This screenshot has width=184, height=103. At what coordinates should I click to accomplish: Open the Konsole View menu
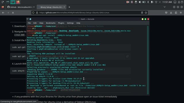[41, 23]
